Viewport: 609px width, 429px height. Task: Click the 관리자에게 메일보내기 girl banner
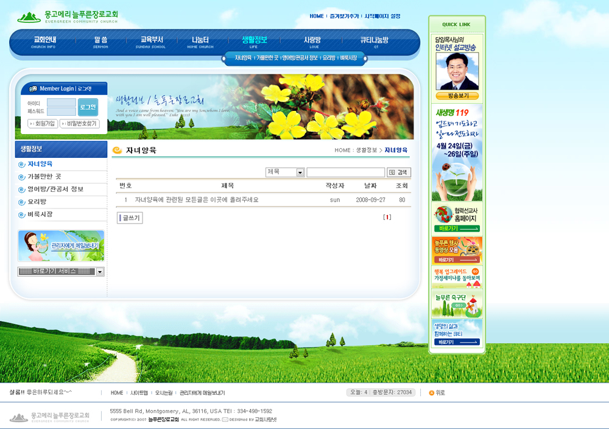click(x=61, y=246)
